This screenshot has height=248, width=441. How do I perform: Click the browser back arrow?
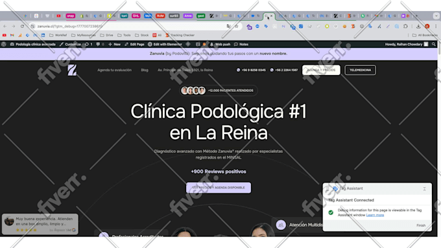point(5,26)
